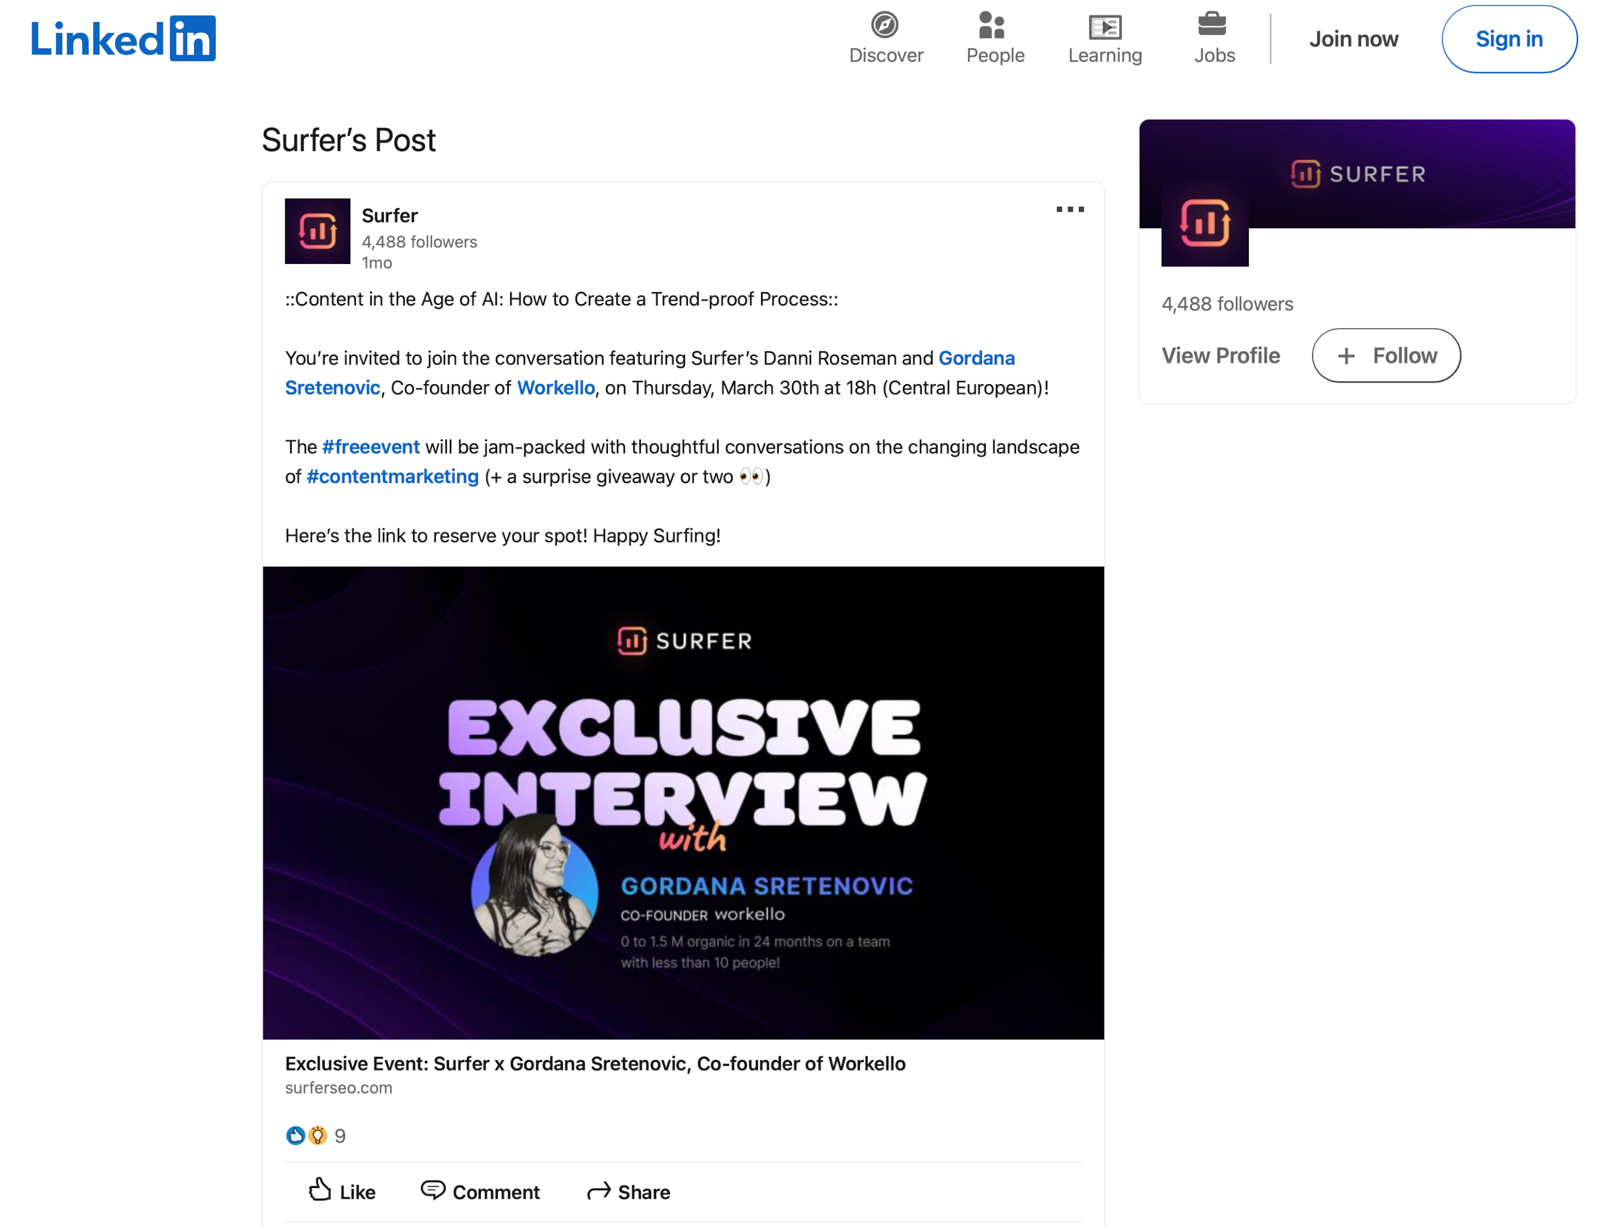The width and height of the screenshot is (1604, 1226).
Task: Open the Workello company mention
Action: (x=555, y=388)
